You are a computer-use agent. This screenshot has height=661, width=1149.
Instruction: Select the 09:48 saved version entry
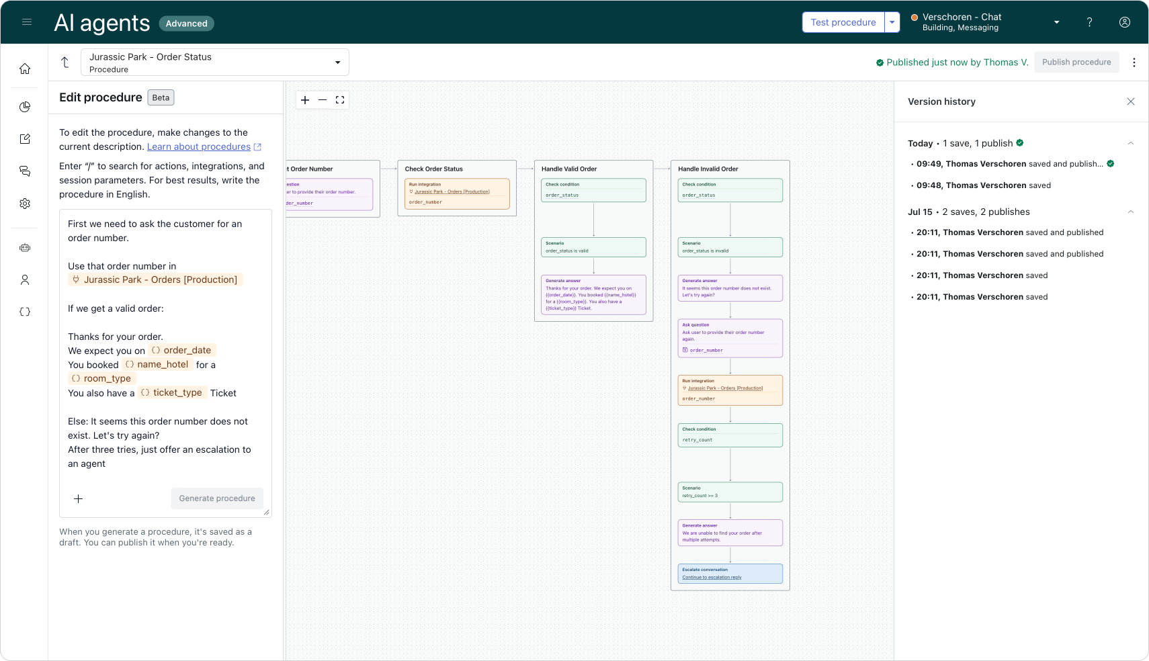point(983,185)
